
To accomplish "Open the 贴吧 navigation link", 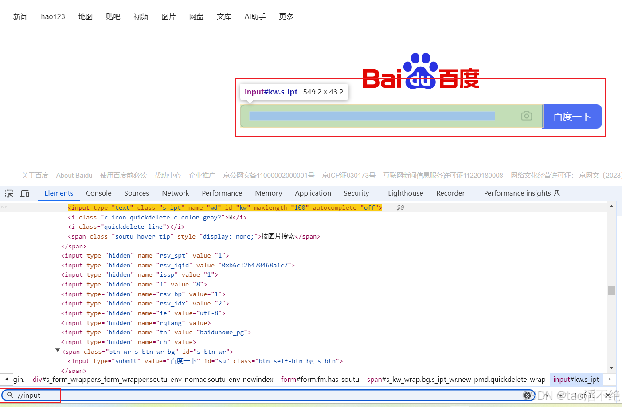I will click(x=113, y=16).
